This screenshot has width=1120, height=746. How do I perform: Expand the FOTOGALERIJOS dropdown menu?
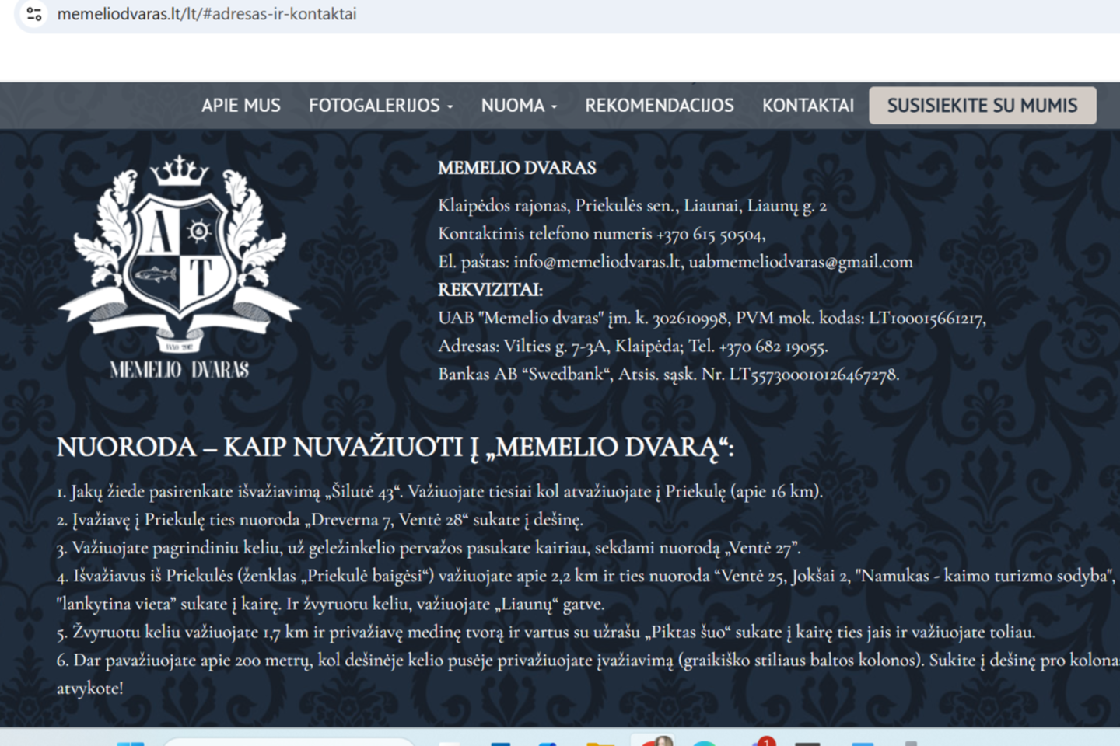tap(380, 106)
